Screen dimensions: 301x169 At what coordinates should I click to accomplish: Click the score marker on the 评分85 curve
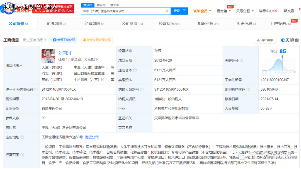pos(282,56)
